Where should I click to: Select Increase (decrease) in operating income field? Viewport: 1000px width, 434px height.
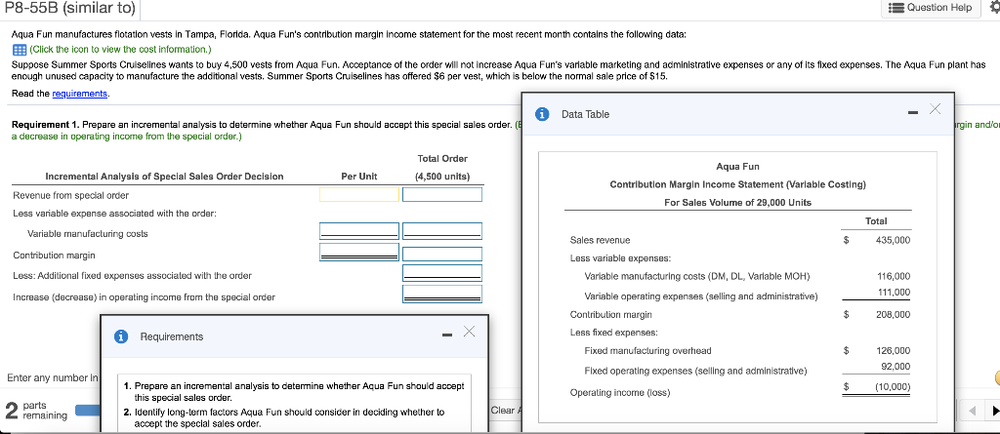(x=442, y=294)
